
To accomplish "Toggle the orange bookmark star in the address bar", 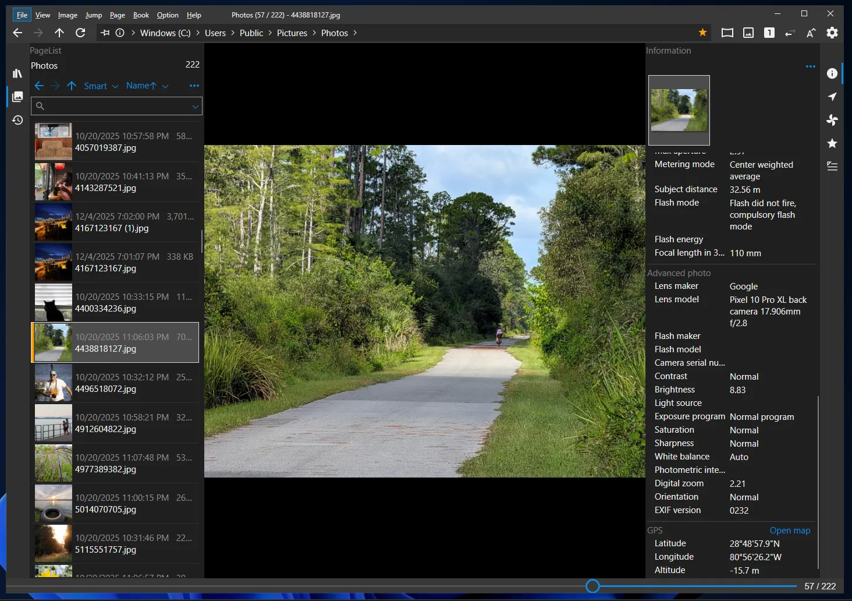I will [702, 33].
